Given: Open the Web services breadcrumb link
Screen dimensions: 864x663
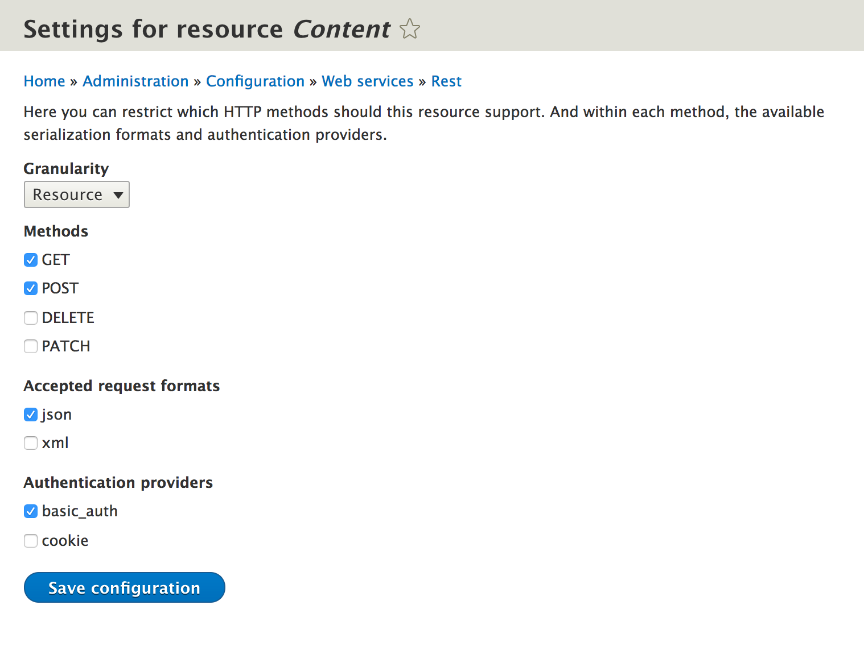Looking at the screenshot, I should pos(368,81).
